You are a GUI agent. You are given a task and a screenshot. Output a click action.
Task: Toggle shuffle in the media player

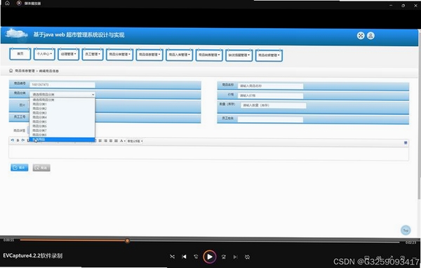172,257
